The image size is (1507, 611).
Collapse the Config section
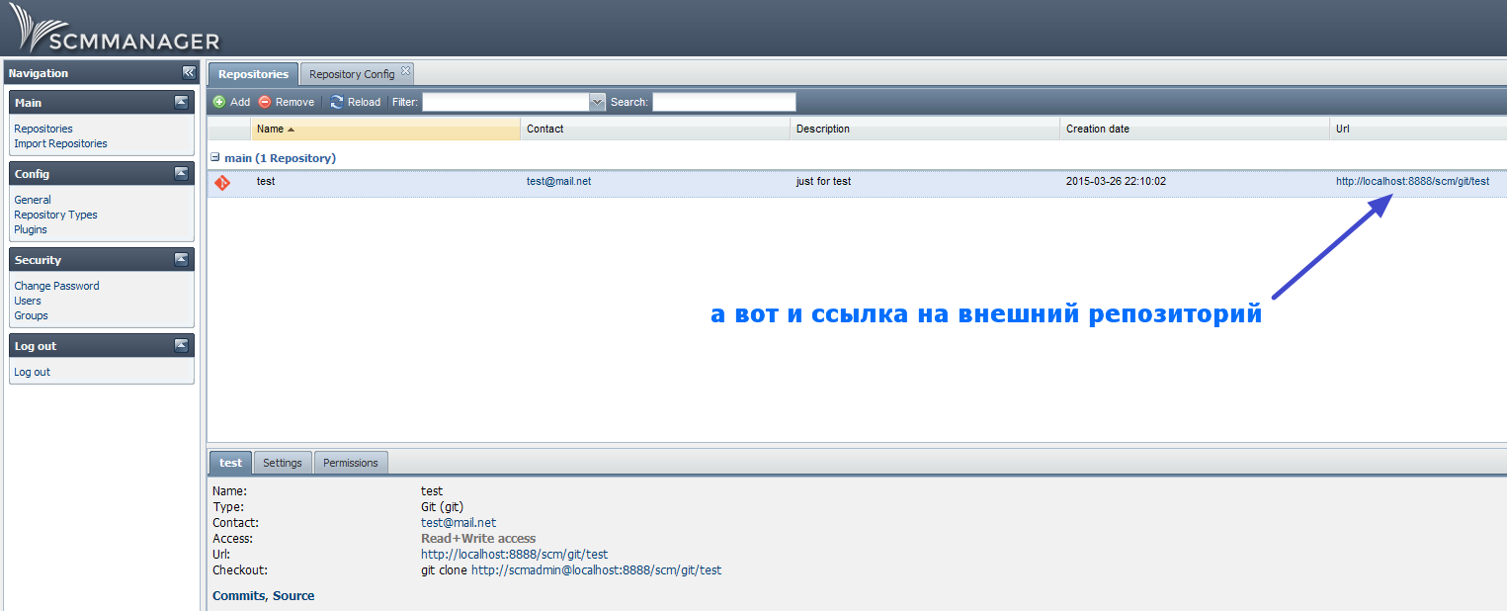coord(181,173)
